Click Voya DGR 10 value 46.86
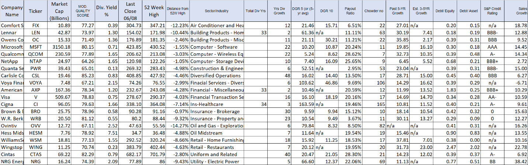The image size is (528, 165). coord(326,83)
